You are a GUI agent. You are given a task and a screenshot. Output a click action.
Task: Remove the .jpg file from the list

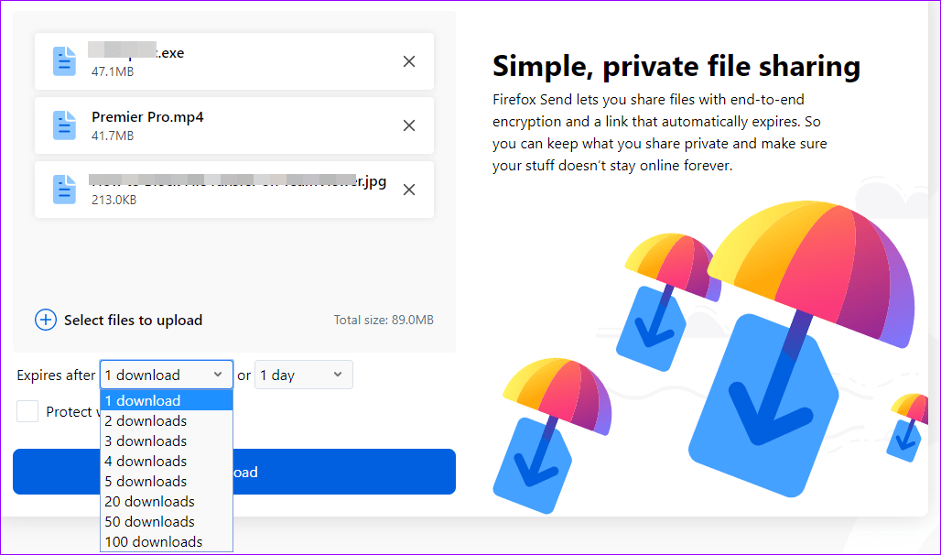pos(408,190)
